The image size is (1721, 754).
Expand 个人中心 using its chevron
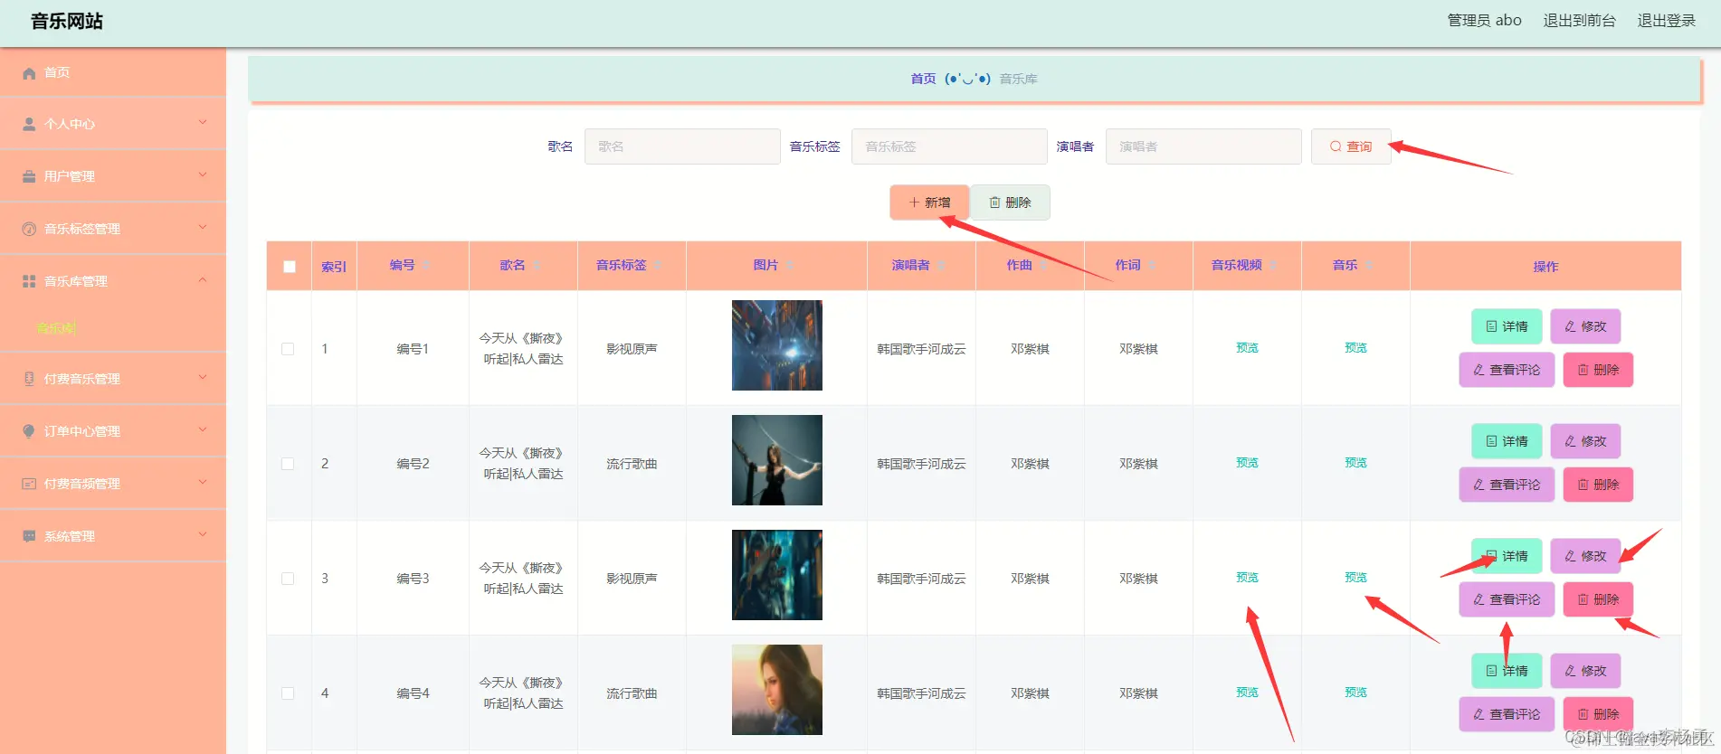point(203,122)
